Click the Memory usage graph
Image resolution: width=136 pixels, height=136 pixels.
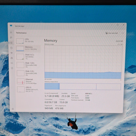[83, 62]
